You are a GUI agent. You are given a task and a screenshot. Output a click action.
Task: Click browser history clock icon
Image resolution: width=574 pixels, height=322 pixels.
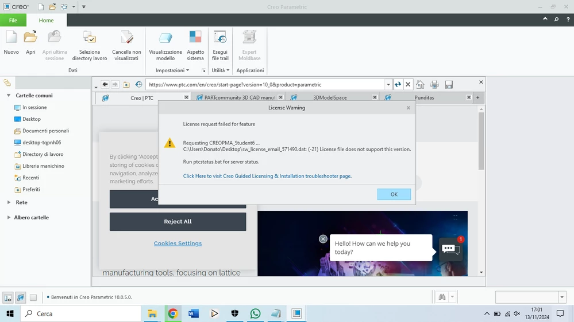138,84
